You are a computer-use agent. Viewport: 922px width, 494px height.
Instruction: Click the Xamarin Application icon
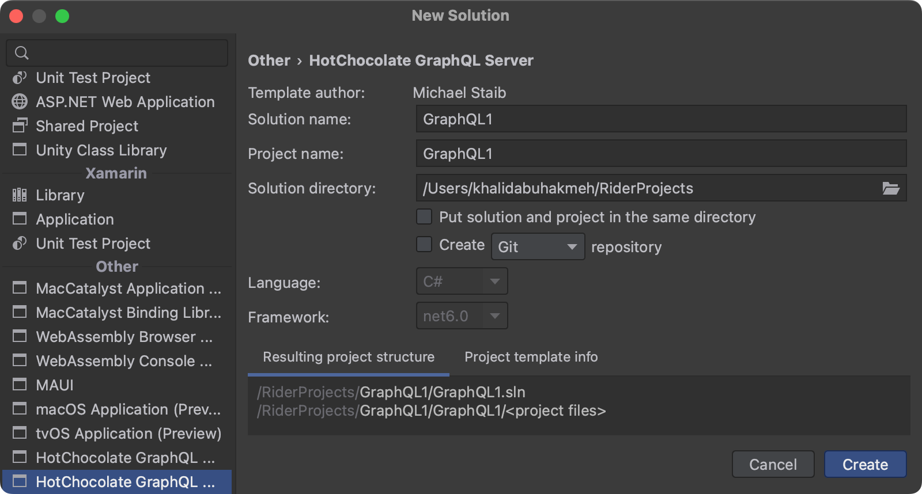(x=20, y=219)
